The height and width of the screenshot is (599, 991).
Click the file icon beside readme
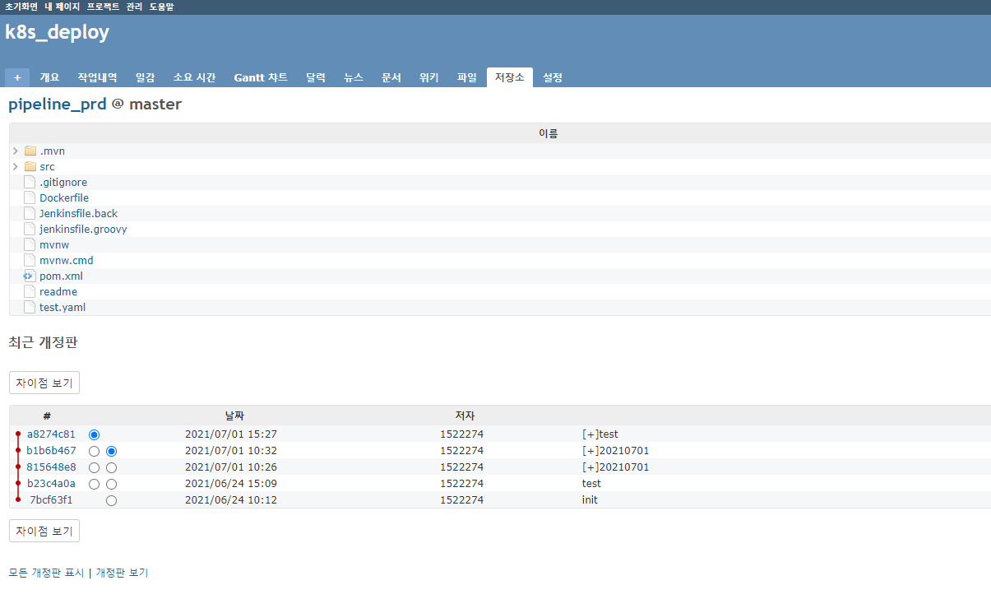29,291
